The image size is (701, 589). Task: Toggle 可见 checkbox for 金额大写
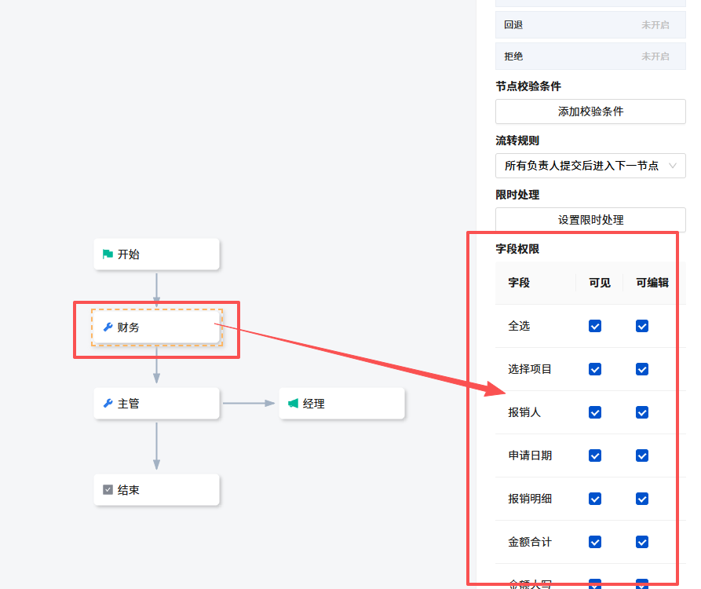point(595,585)
